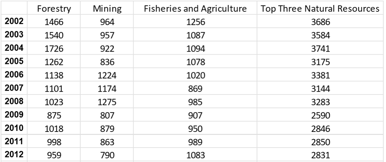This screenshot has width=386, height=162.
Task: Select the 2010 Fisheries value 950
Action: (x=195, y=129)
